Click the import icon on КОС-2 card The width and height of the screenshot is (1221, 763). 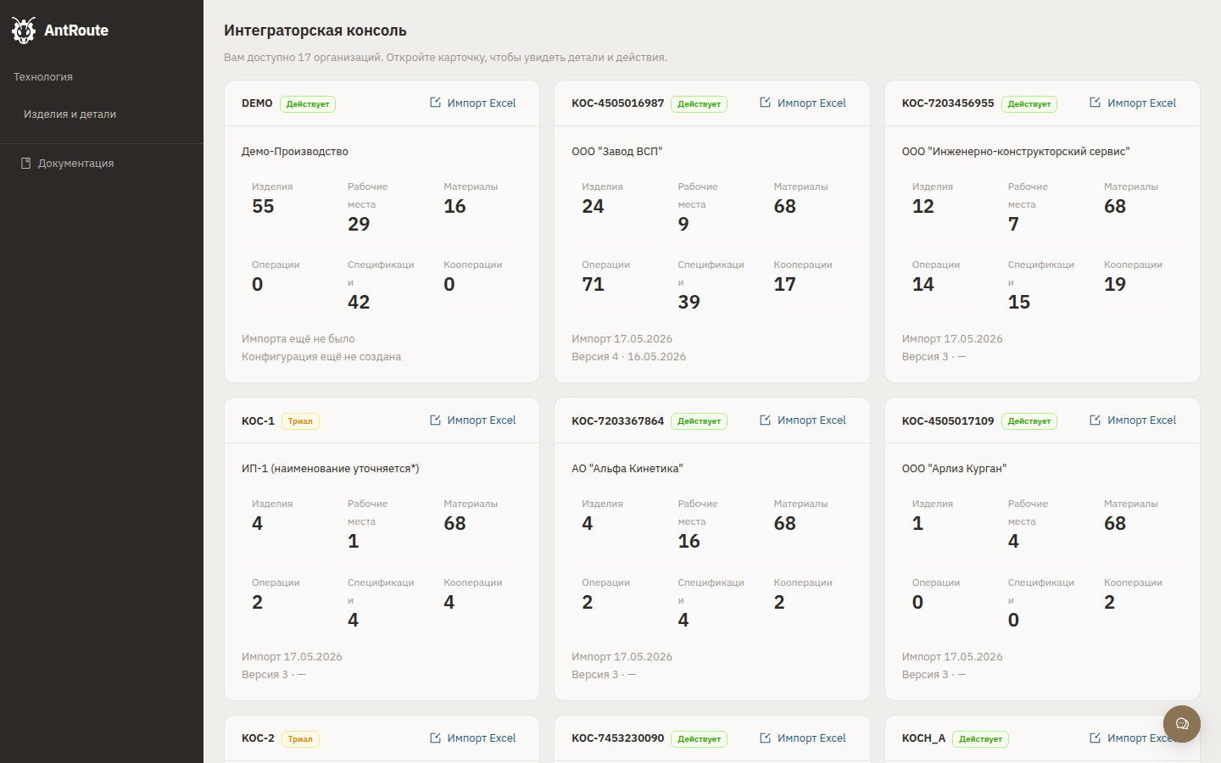(435, 738)
